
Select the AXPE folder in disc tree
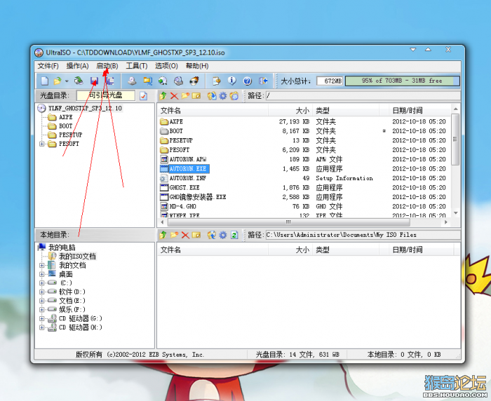[66, 117]
